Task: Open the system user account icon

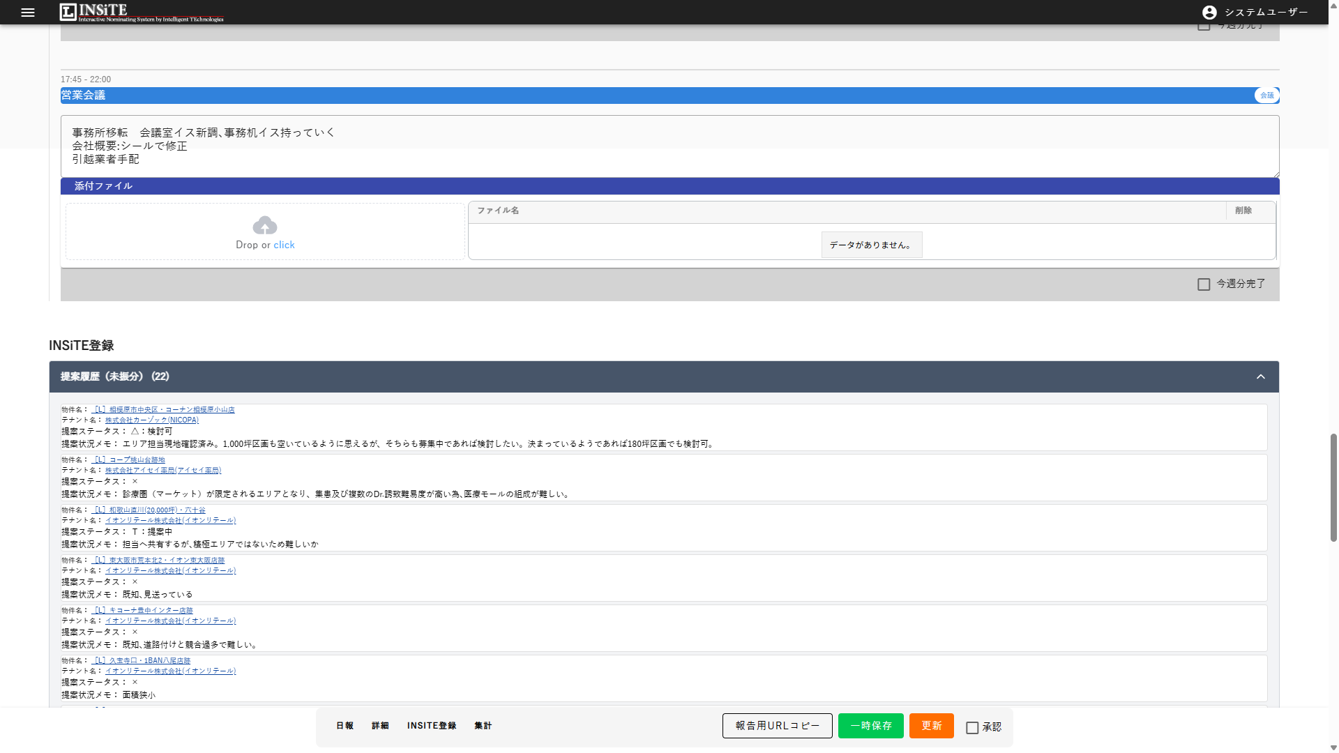Action: click(1209, 13)
